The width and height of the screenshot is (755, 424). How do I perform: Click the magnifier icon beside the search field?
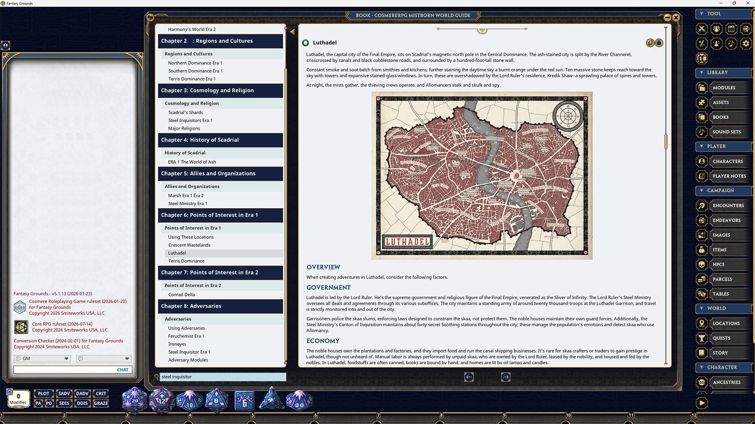157,377
